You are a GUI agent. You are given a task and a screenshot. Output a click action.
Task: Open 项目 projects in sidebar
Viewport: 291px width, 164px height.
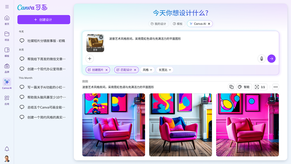7,36
